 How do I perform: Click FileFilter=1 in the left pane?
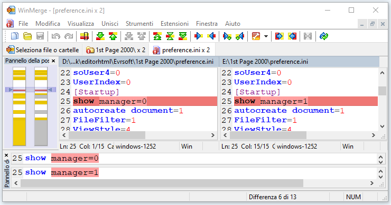[x=104, y=120]
